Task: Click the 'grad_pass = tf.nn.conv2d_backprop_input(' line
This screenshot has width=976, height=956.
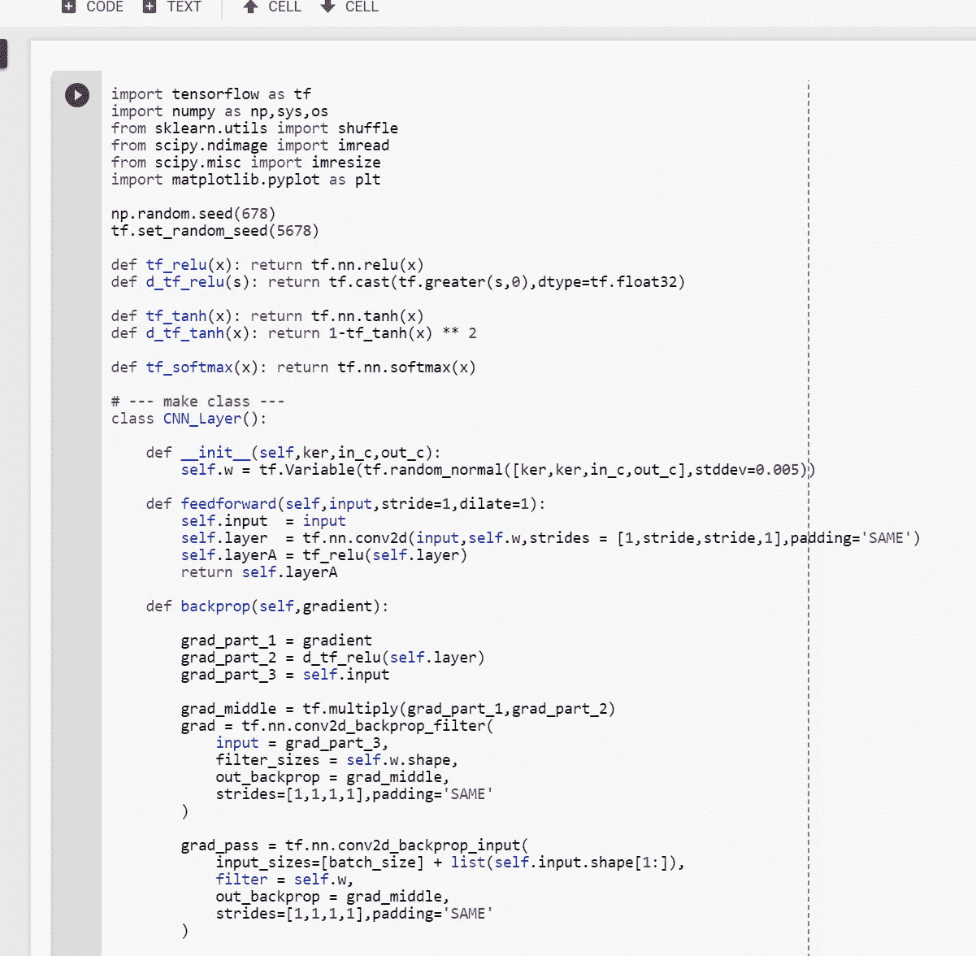Action: (354, 845)
